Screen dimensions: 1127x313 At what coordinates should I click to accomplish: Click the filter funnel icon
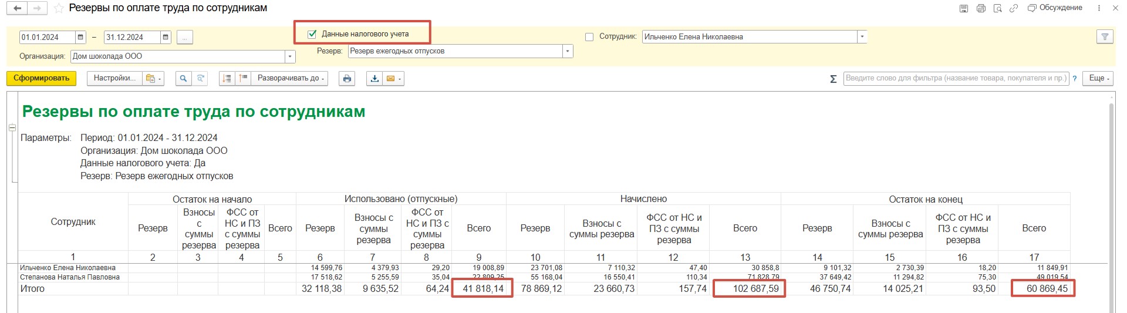(1105, 37)
